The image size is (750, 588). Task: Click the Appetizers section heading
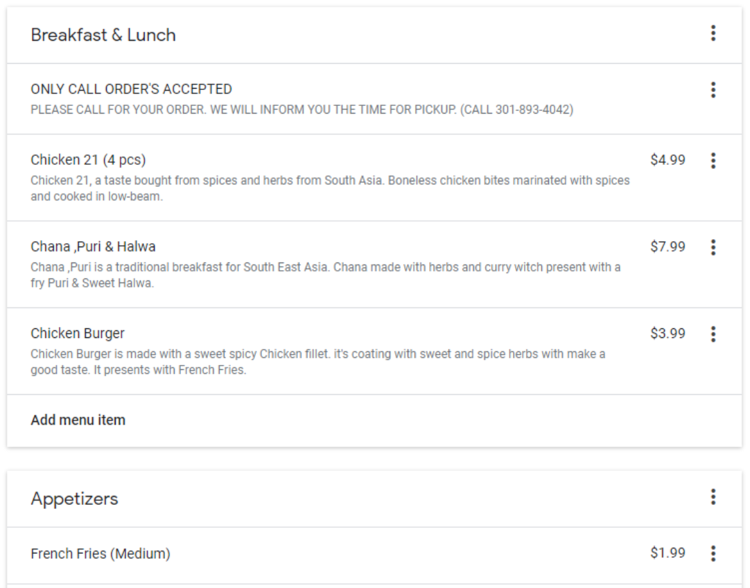coord(74,499)
